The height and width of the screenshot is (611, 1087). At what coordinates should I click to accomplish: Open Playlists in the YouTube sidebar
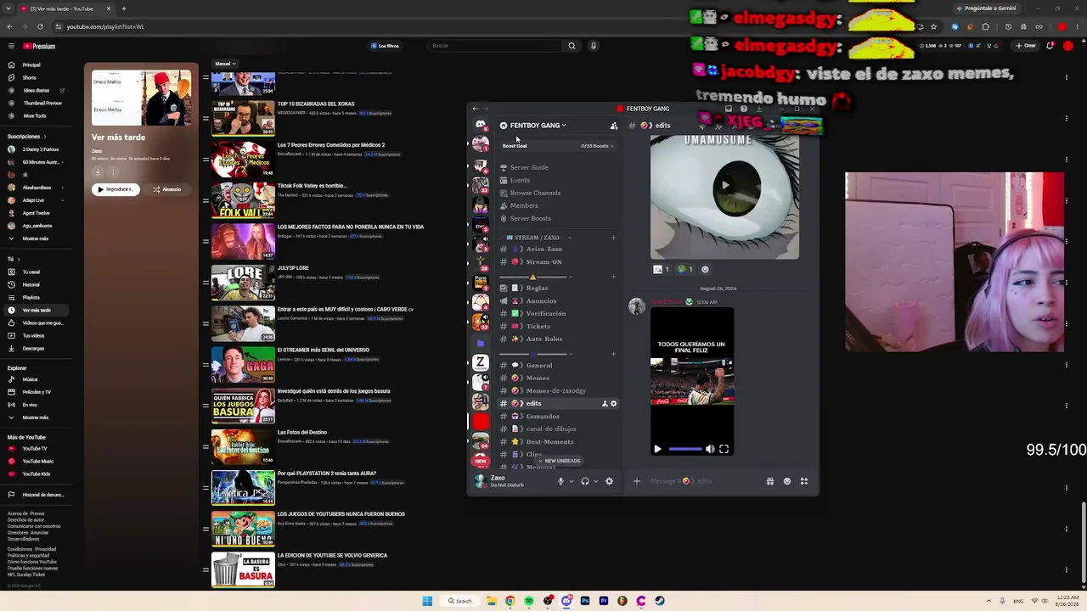tap(31, 297)
